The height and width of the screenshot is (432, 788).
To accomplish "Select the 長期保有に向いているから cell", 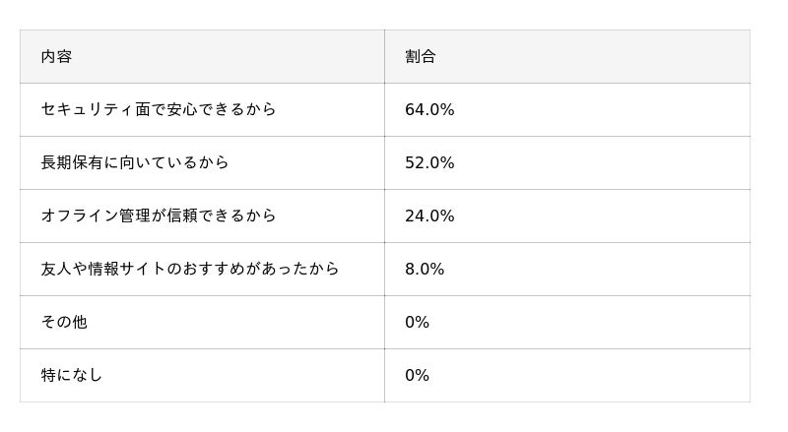I will coord(135,163).
